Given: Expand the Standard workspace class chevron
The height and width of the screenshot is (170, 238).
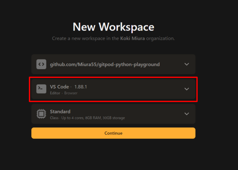Looking at the screenshot, I should [x=187, y=114].
